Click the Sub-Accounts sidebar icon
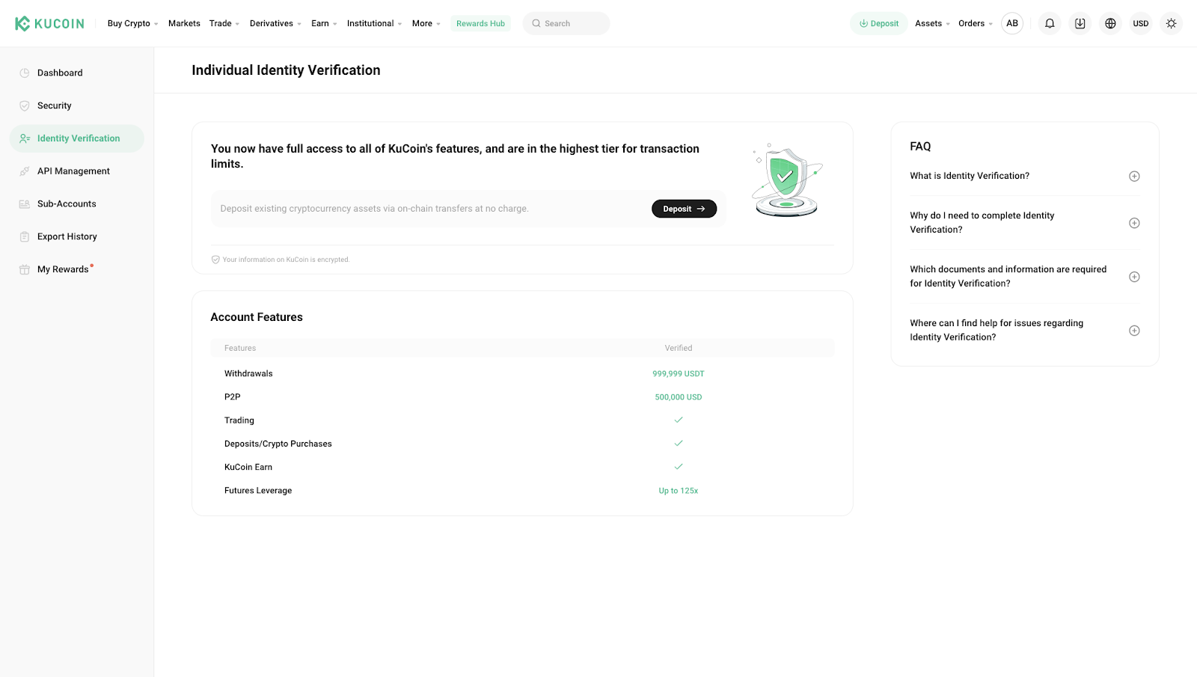The width and height of the screenshot is (1197, 677). [x=25, y=203]
